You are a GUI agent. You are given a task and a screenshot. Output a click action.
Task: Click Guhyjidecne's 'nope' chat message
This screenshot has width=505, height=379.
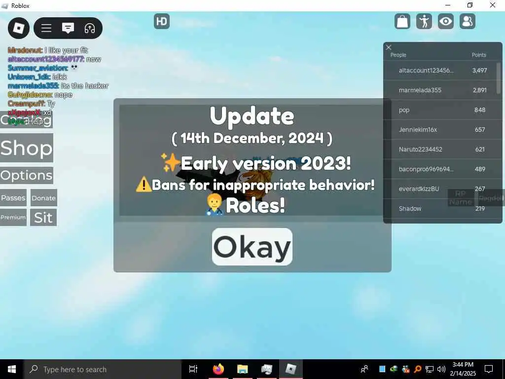tap(40, 95)
